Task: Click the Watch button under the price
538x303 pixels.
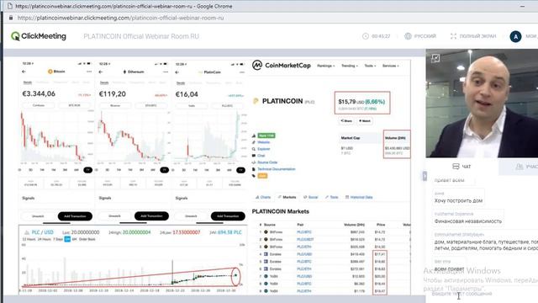Action: coord(365,121)
